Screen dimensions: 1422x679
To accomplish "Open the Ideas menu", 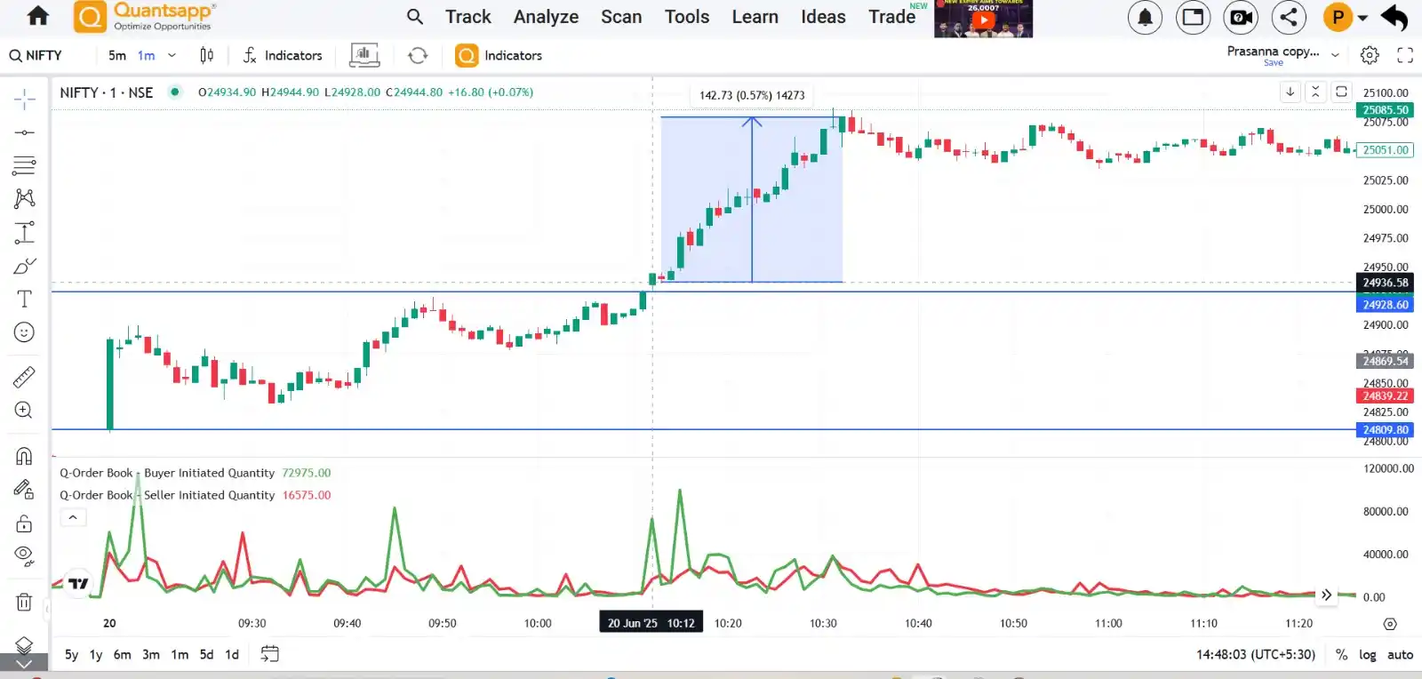I will [x=823, y=17].
